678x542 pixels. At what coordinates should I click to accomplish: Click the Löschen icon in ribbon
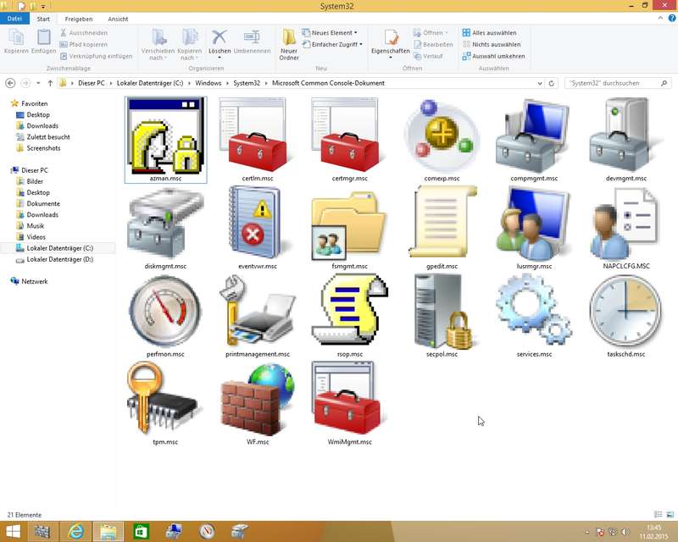tap(220, 42)
